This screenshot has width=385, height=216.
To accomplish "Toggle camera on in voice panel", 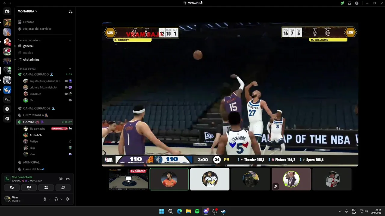I will [x=12, y=187].
